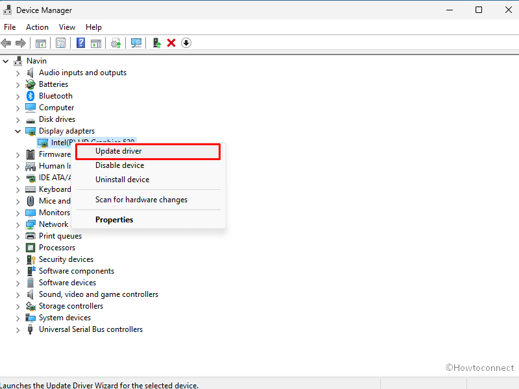
Task: Select the Computer tree row label
Action: coord(56,108)
